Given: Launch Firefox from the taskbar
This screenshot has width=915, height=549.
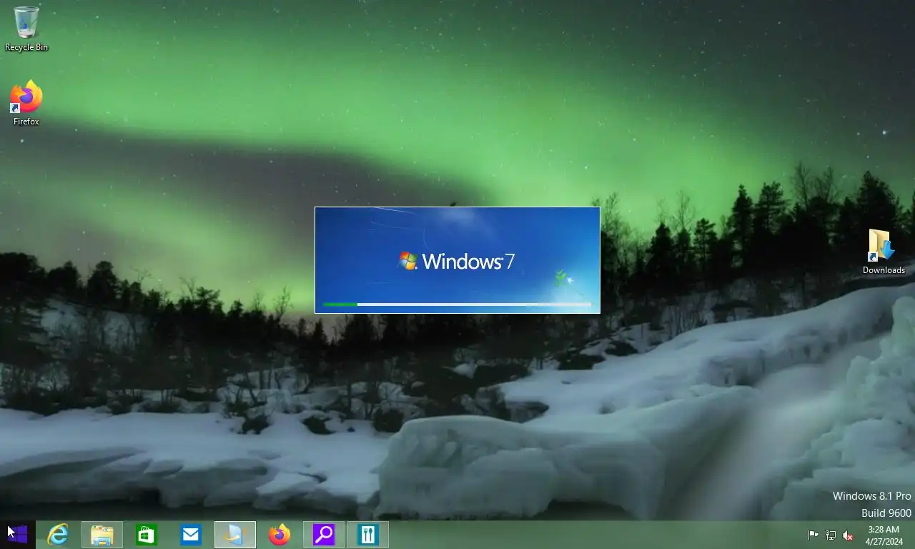Looking at the screenshot, I should [280, 535].
